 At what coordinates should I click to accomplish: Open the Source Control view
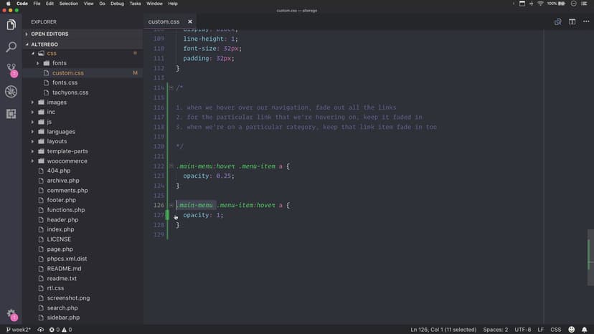11,70
